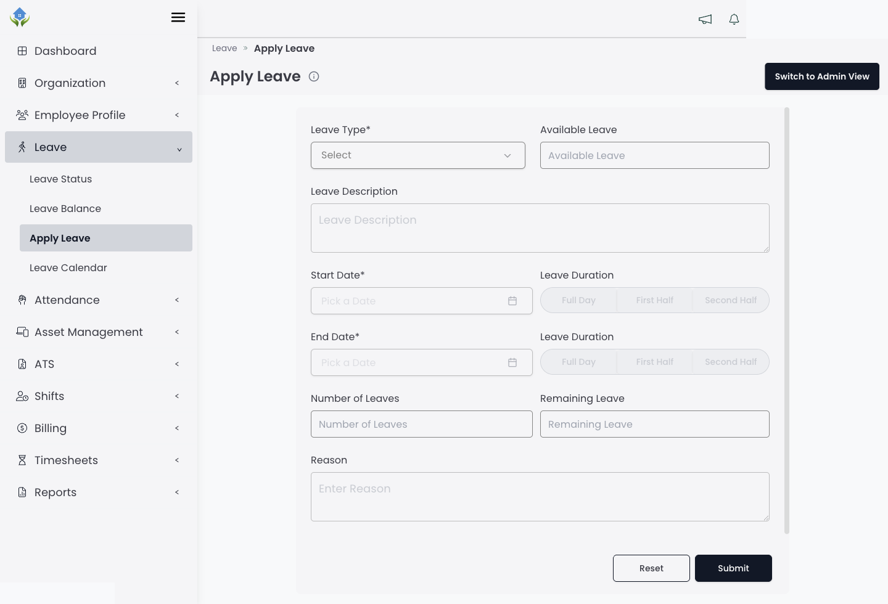
Task: Open announcements megaphone icon
Action: (705, 19)
